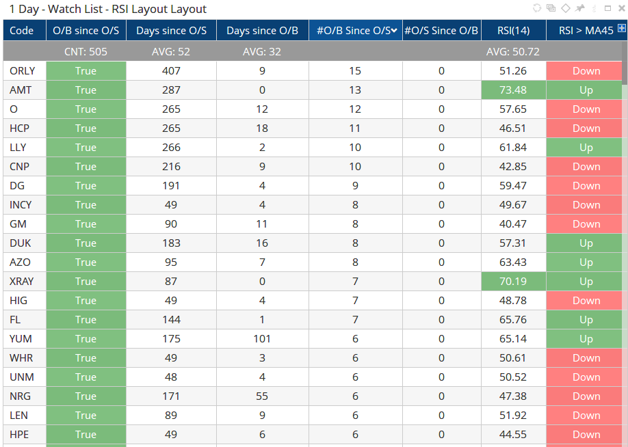Click AMT's highlighted RSI value 73.48
Screen dimensions: 628x447
click(514, 90)
